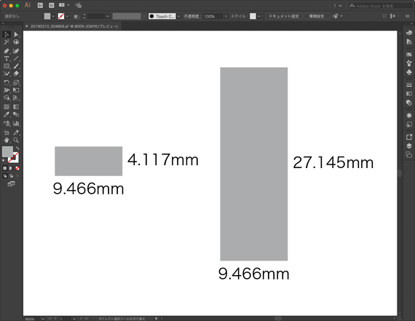This screenshot has height=321, width=415.
Task: Choose the Direct Selection tool
Action: point(16,34)
